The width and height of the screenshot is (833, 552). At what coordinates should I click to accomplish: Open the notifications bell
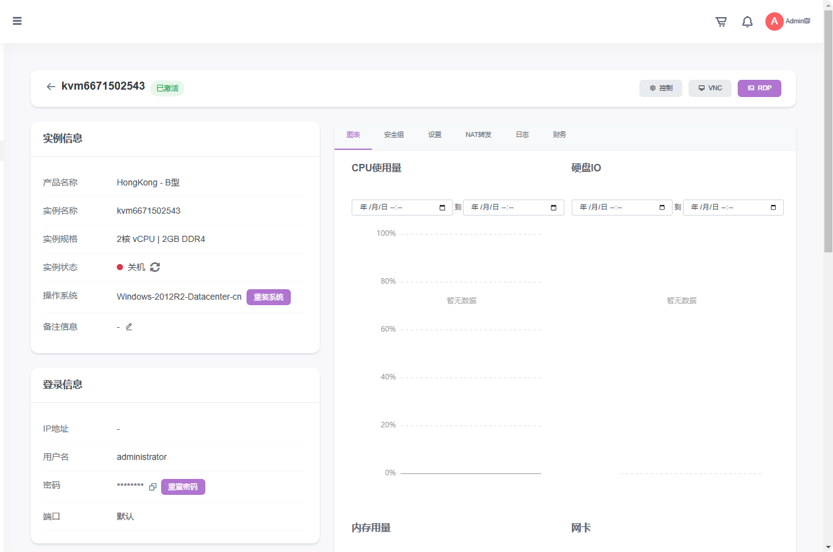748,21
